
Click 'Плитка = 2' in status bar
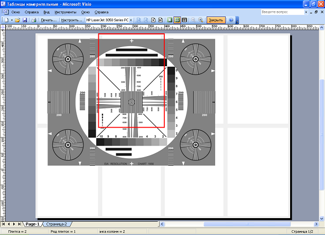tap(17, 231)
